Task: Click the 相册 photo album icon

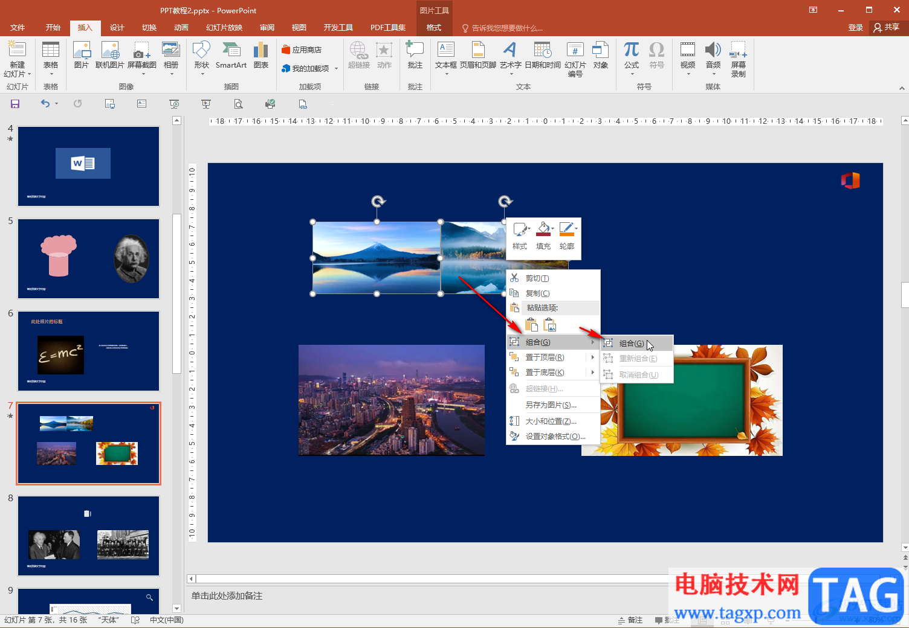Action: point(171,58)
